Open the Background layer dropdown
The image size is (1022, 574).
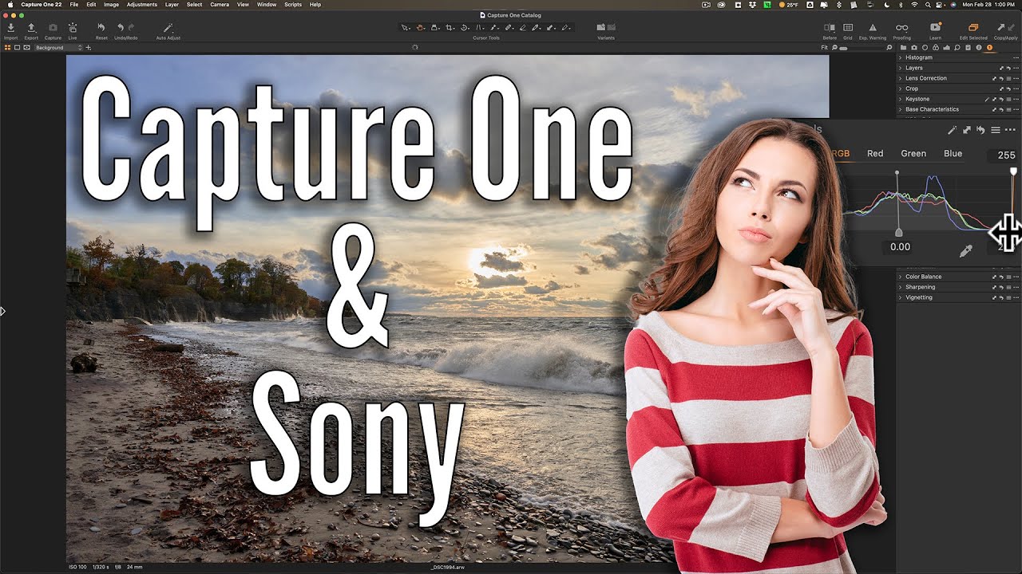coord(57,48)
